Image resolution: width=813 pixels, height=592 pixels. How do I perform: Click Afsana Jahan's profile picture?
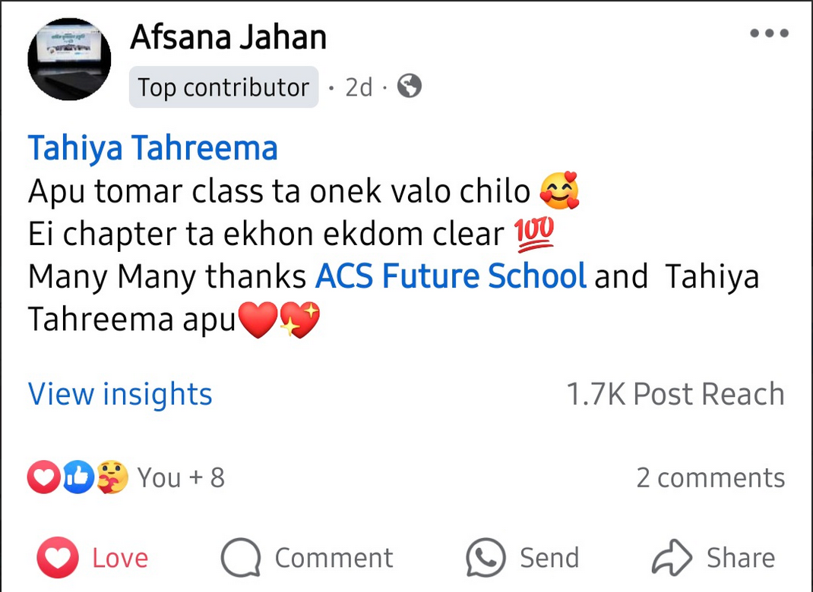69,58
